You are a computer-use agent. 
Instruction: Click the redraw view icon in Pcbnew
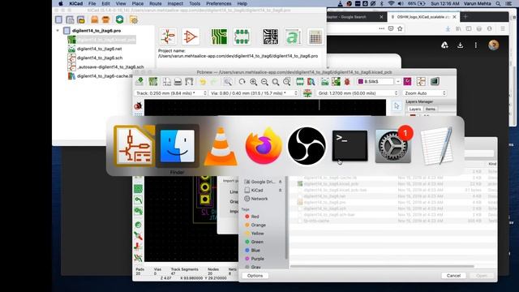242,82
